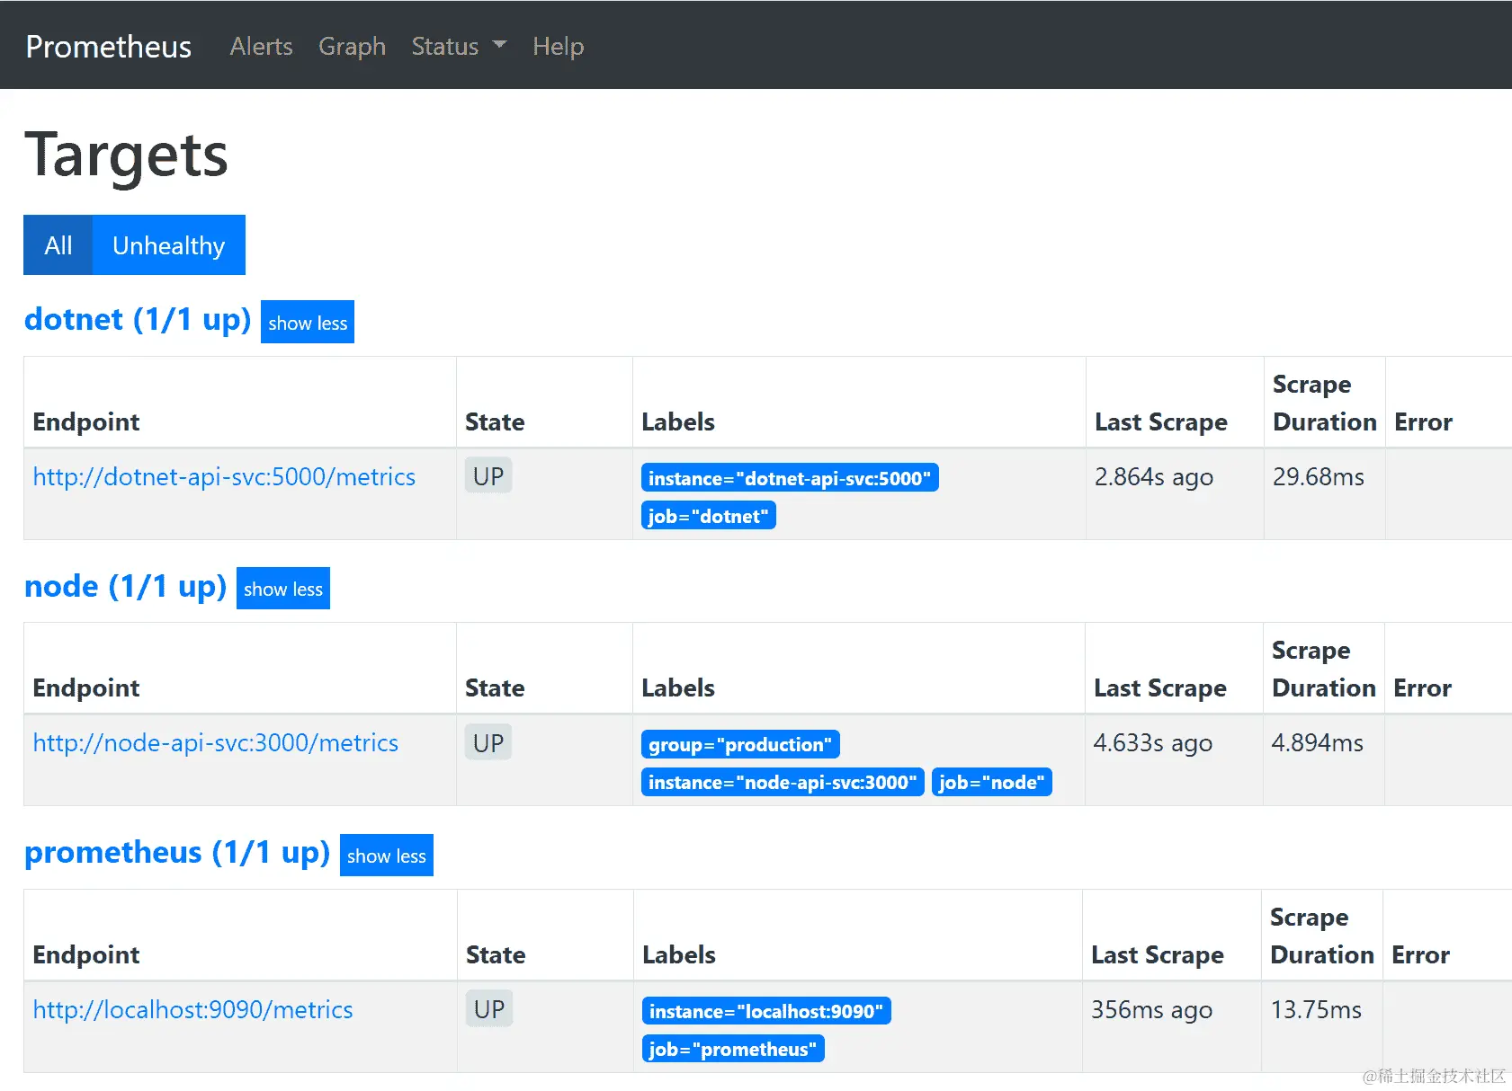Image resolution: width=1512 pixels, height=1091 pixels.
Task: Select the 4.633s ago last scrape value
Action: 1153,743
